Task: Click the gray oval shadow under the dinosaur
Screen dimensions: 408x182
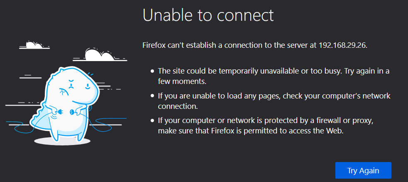Action: point(62,141)
